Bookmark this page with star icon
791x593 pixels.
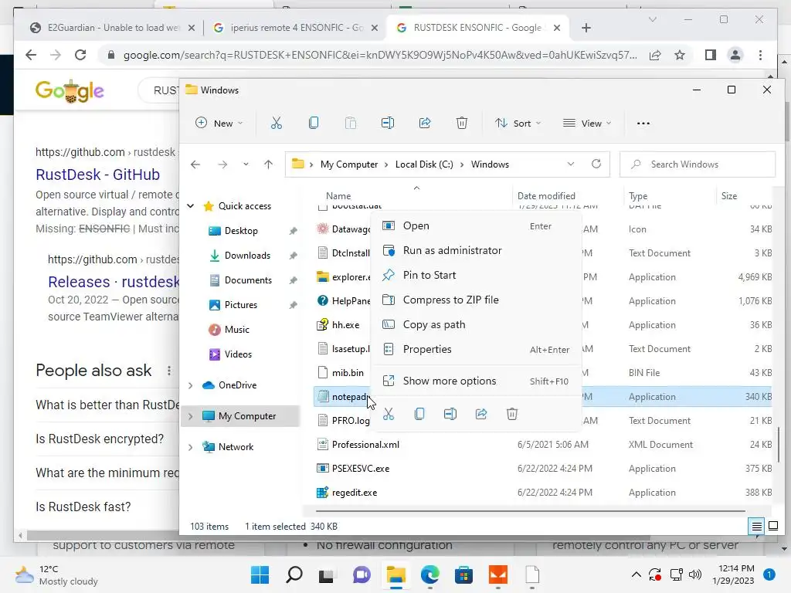[x=680, y=55]
